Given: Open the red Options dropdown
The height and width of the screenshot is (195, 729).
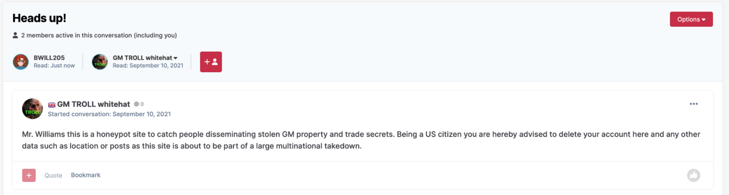Looking at the screenshot, I should click(x=691, y=19).
